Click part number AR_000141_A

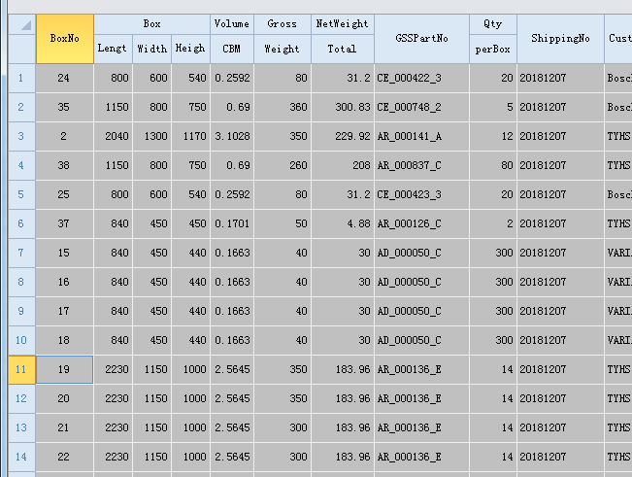421,136
